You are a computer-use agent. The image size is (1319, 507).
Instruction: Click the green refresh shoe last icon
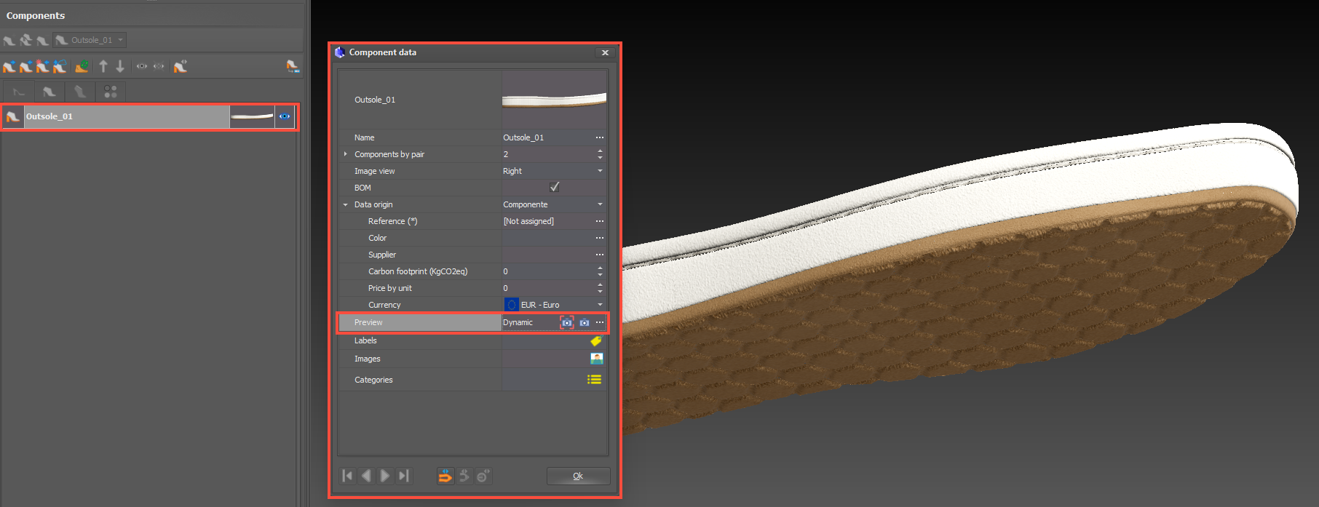click(x=82, y=67)
